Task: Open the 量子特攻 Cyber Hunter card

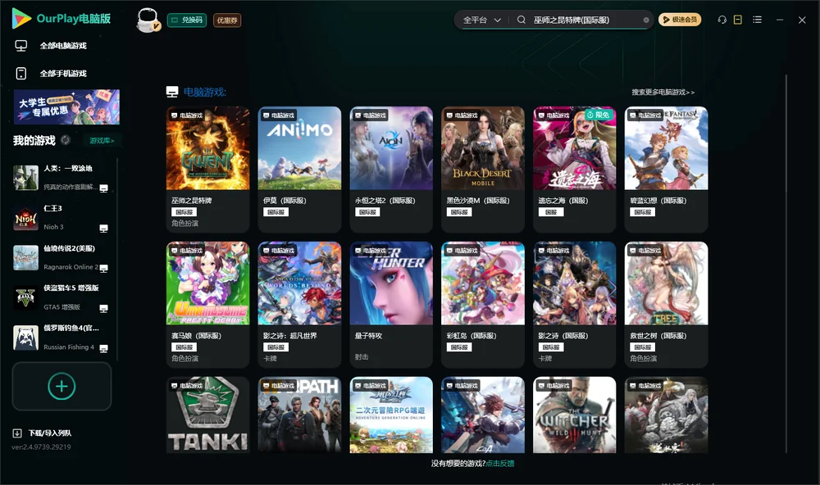Action: click(391, 305)
